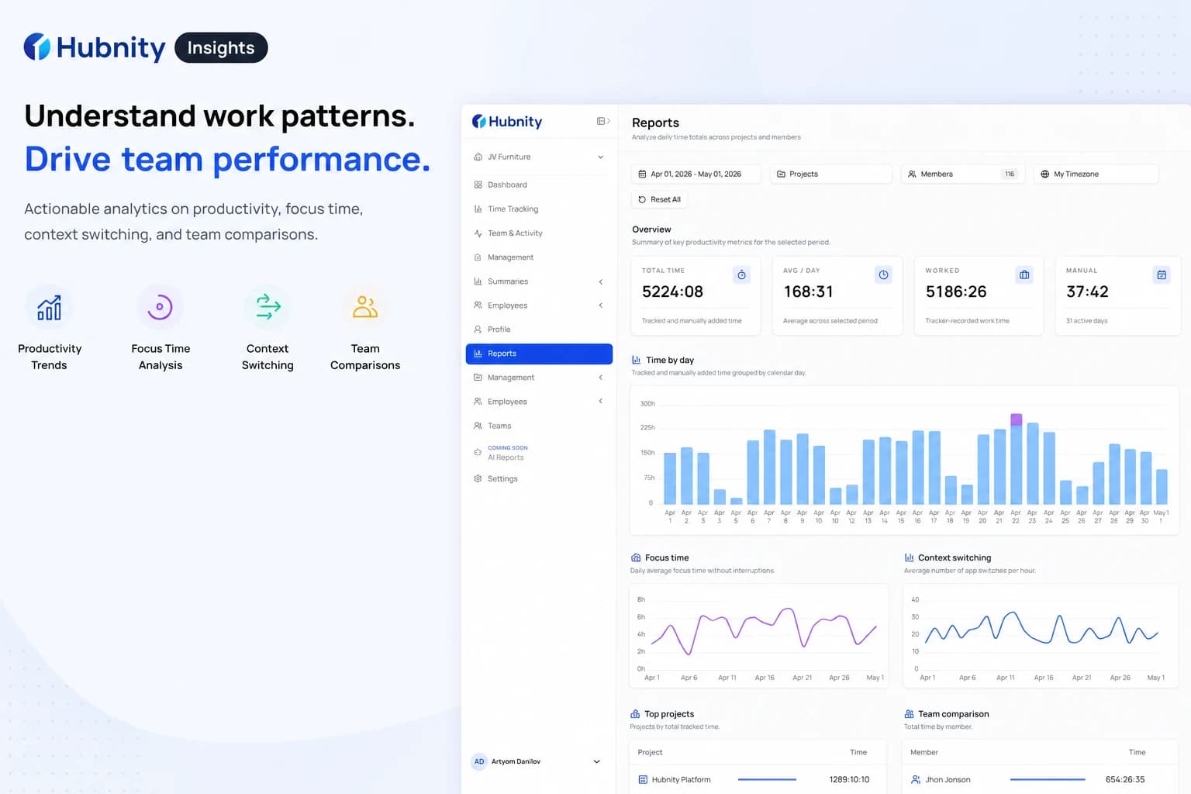Click the Jhon Jonson time progress bar
The width and height of the screenshot is (1191, 794).
[1048, 779]
